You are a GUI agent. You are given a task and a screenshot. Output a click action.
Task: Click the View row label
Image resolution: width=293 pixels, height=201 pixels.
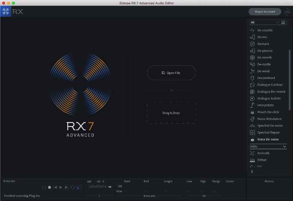pos(119,191)
